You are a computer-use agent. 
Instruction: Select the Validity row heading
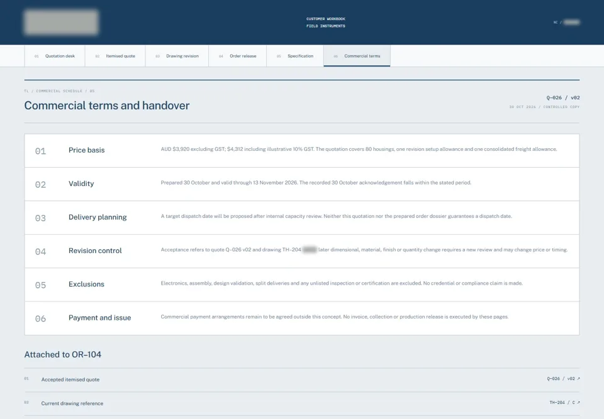click(x=81, y=184)
